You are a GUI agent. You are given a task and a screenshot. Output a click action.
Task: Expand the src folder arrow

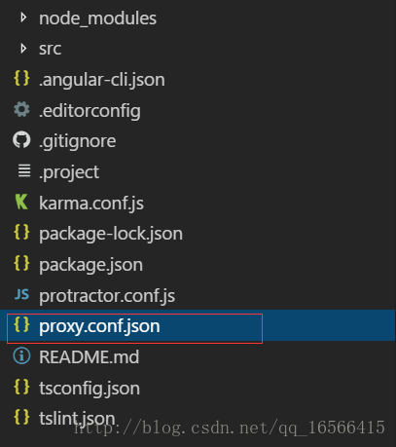click(23, 49)
